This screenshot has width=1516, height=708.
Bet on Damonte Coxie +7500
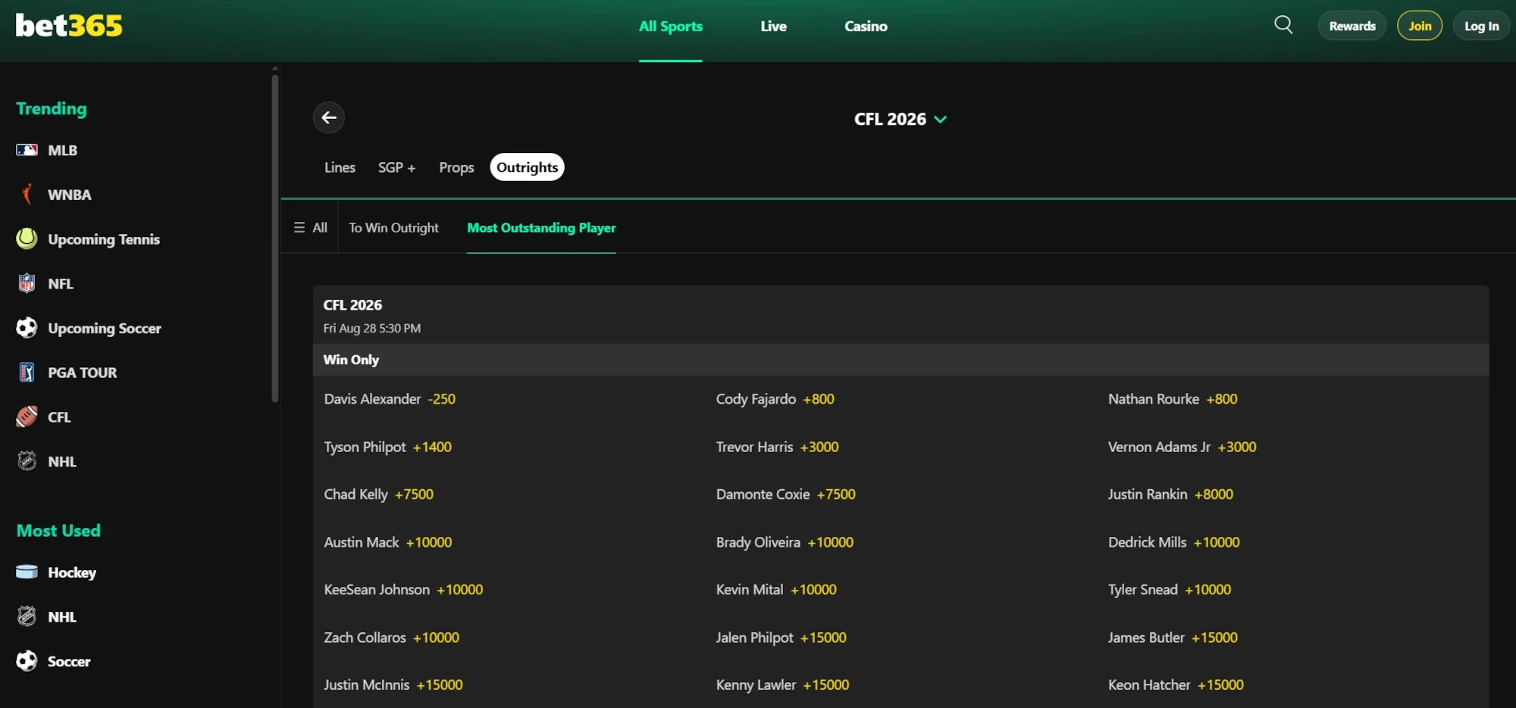pyautogui.click(x=785, y=494)
